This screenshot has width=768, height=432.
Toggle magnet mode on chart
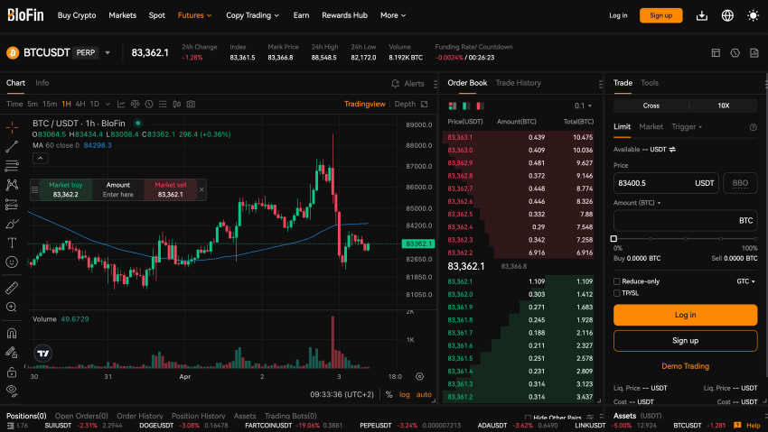[x=12, y=334]
